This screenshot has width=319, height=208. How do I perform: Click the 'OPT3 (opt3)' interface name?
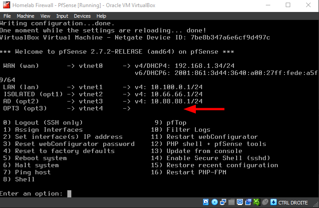[x=25, y=108]
